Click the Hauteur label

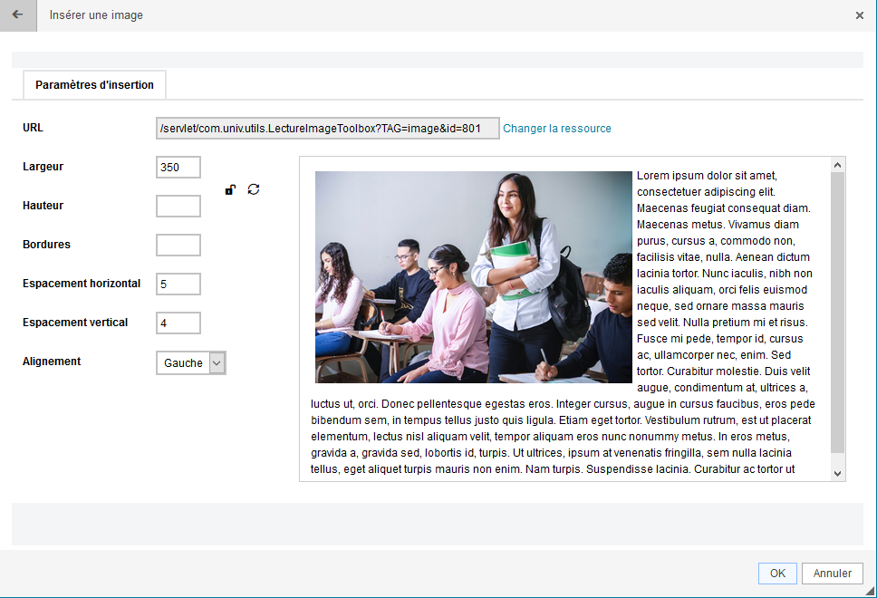[x=43, y=206]
